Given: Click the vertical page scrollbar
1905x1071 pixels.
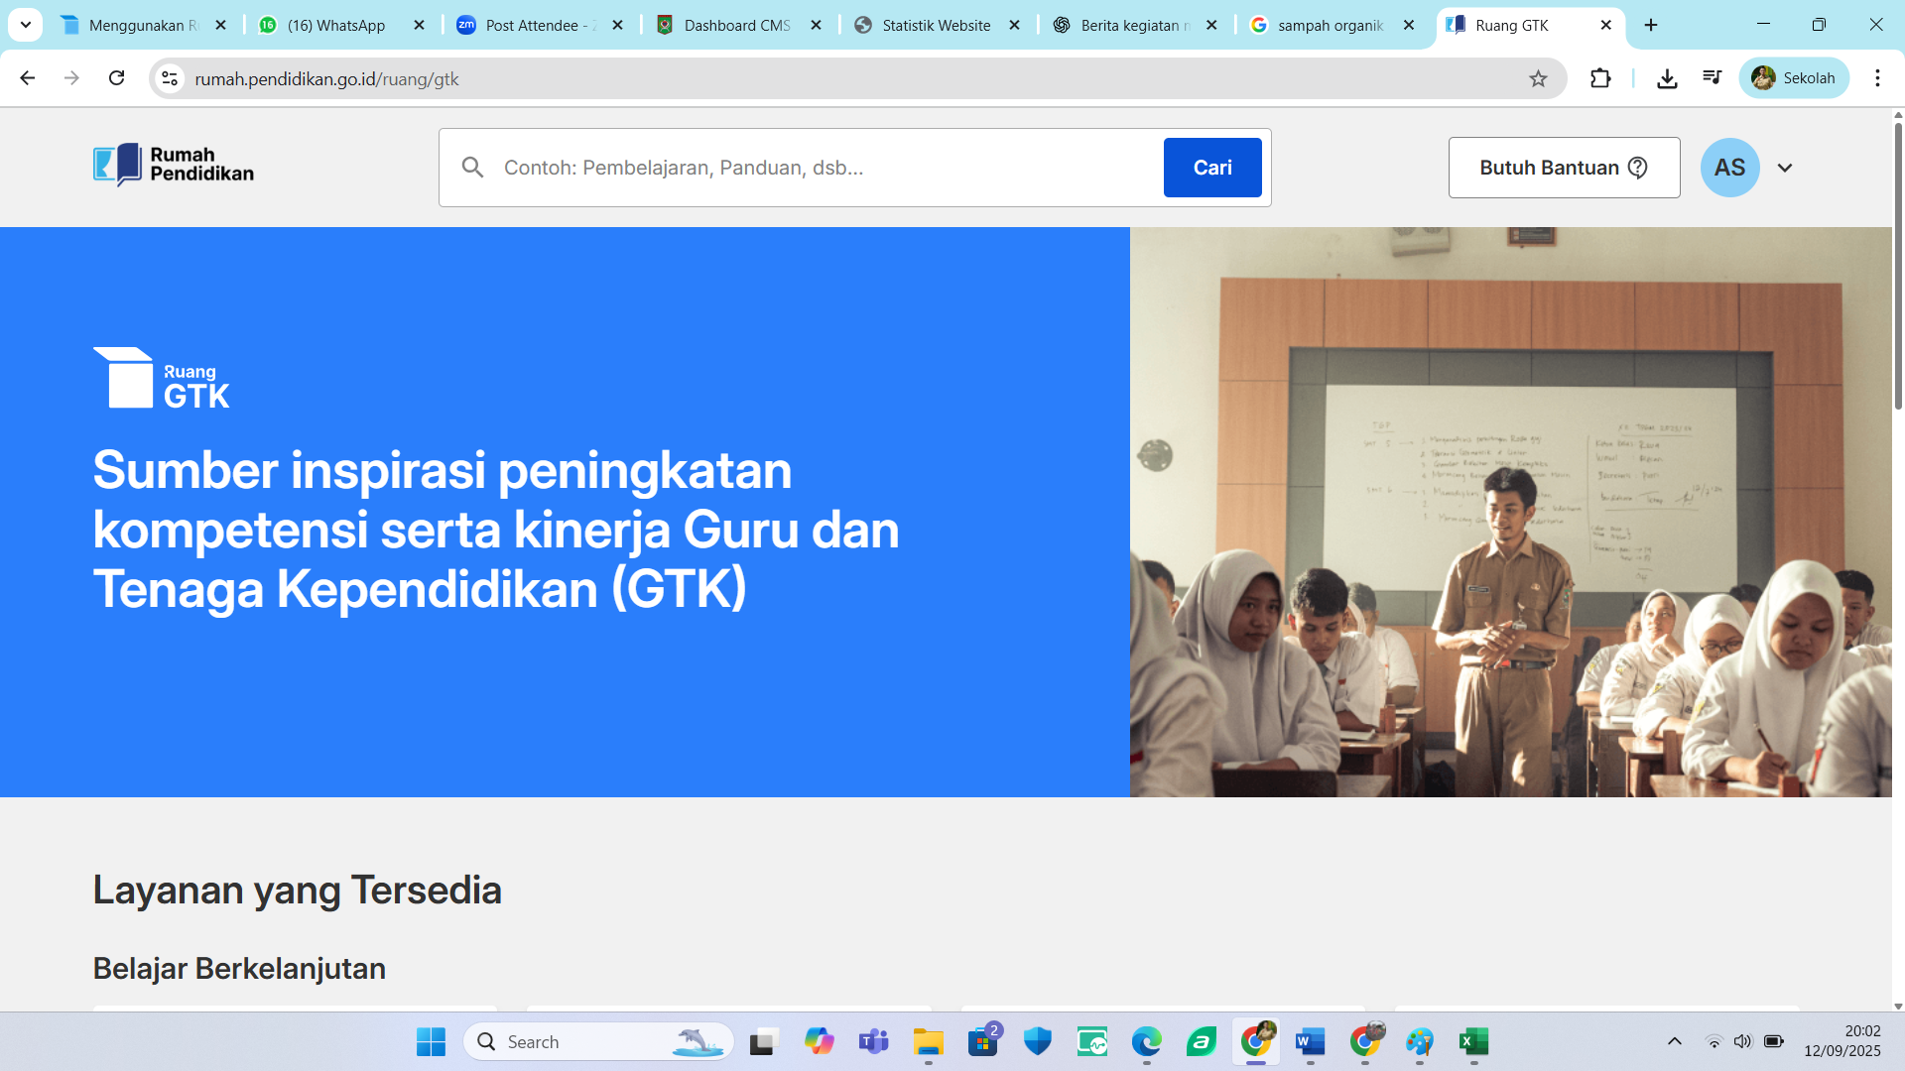Looking at the screenshot, I should click(1898, 268).
